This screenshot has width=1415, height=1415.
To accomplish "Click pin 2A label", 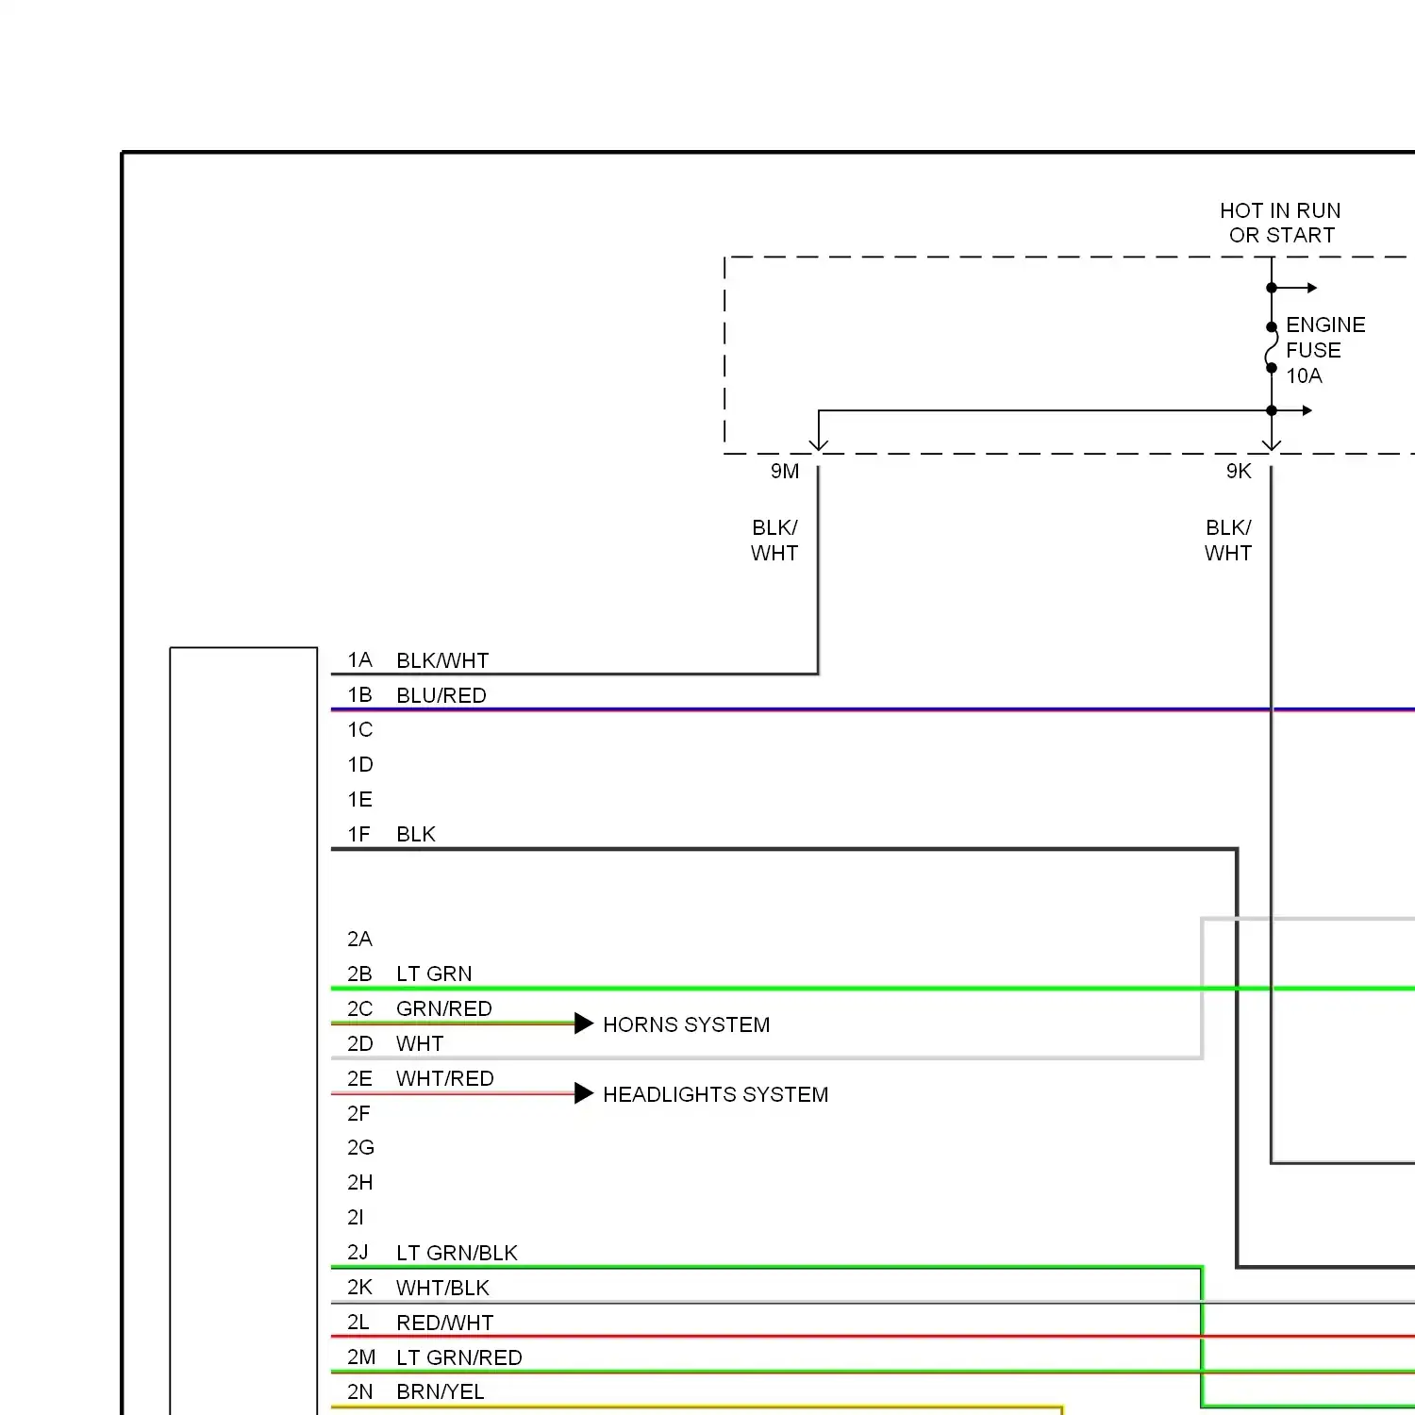I will click(x=359, y=940).
